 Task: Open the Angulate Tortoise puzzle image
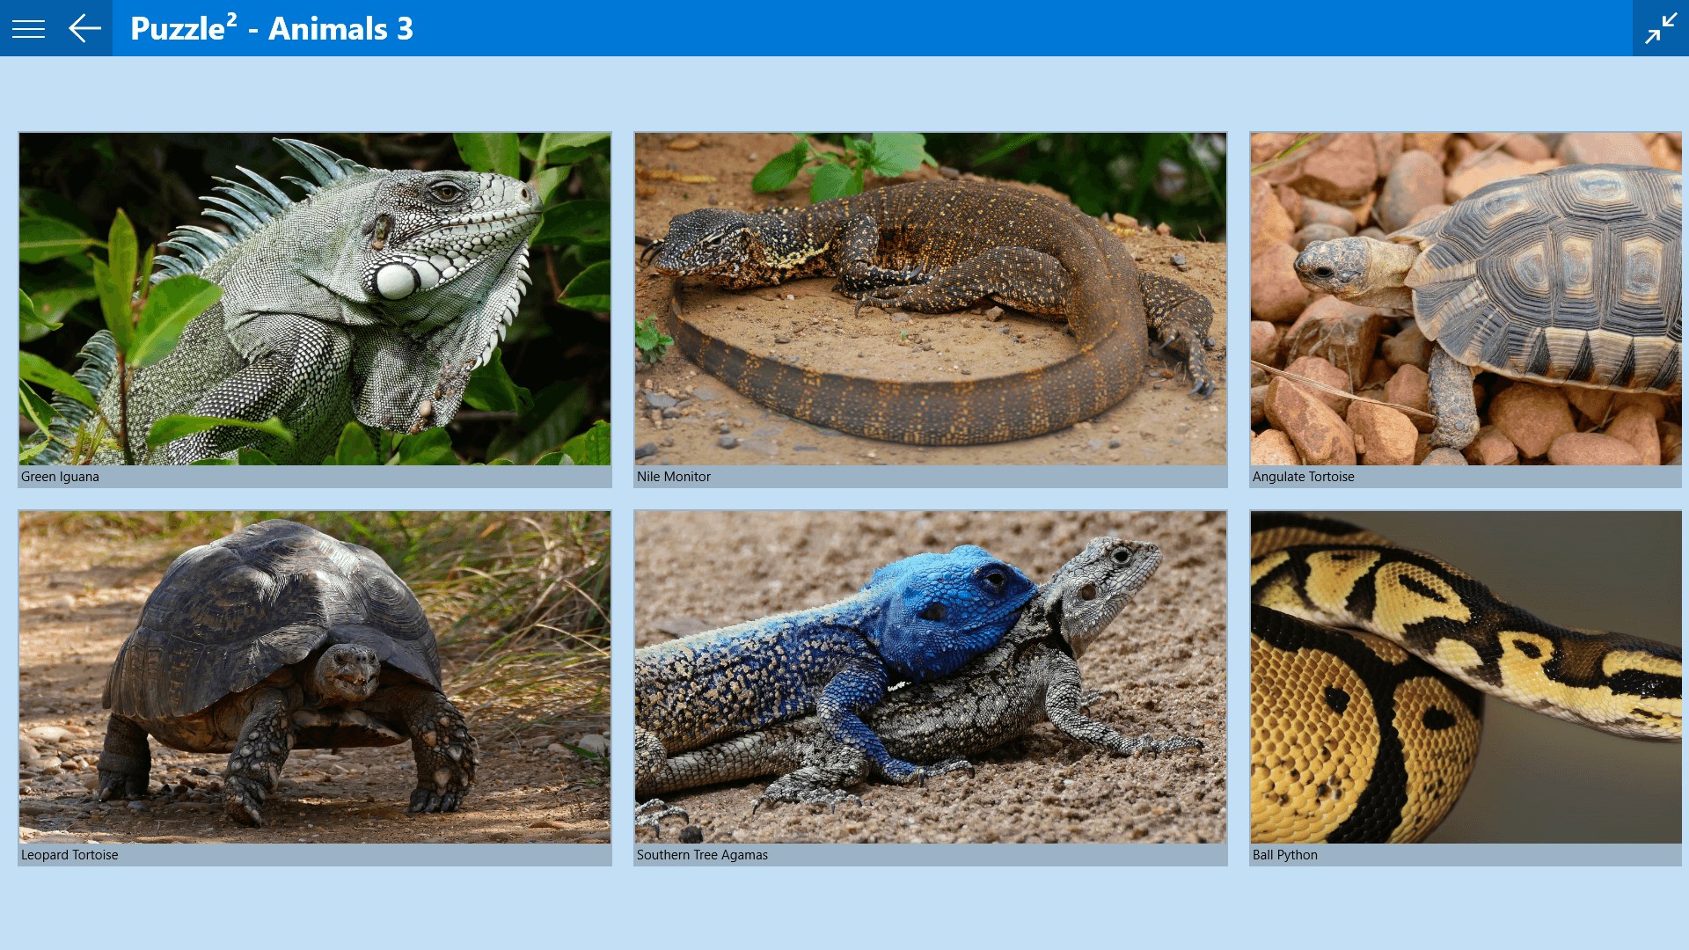(1466, 299)
